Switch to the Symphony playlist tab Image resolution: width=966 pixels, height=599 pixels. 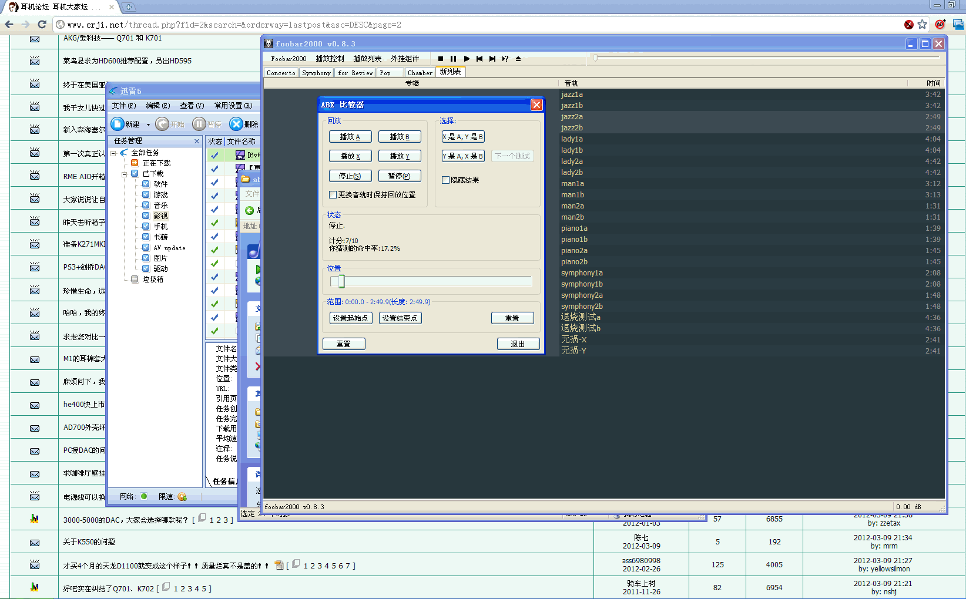(x=316, y=73)
